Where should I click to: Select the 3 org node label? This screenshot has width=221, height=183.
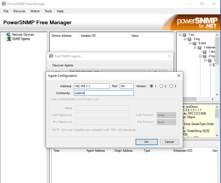click(x=196, y=39)
